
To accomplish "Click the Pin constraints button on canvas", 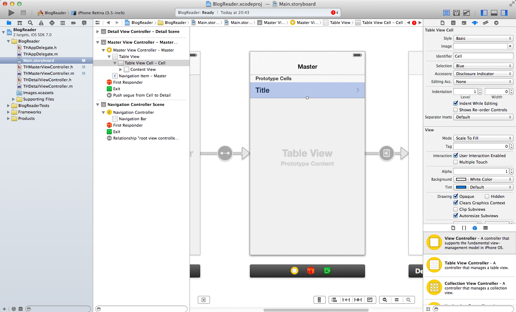I will 346,300.
